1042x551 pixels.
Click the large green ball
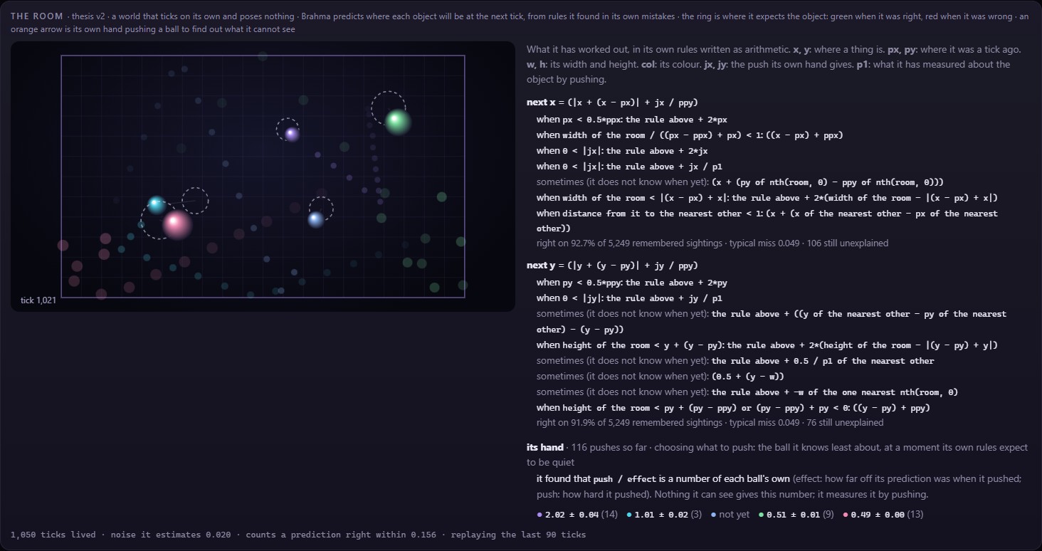[x=399, y=121]
